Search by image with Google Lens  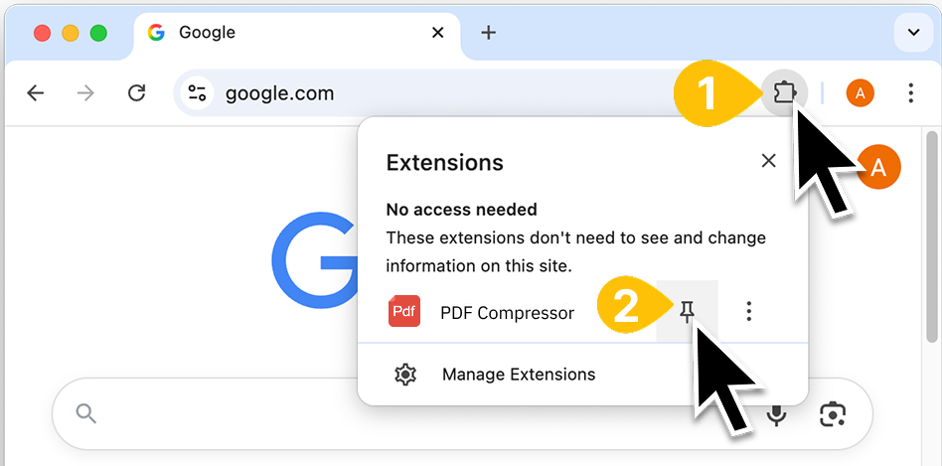(833, 413)
